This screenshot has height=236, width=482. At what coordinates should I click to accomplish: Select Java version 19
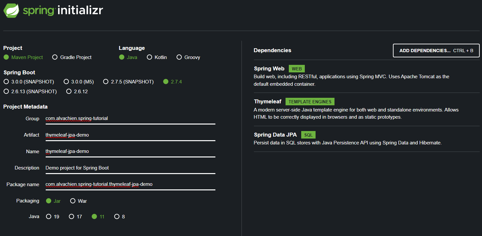pyautogui.click(x=53, y=216)
